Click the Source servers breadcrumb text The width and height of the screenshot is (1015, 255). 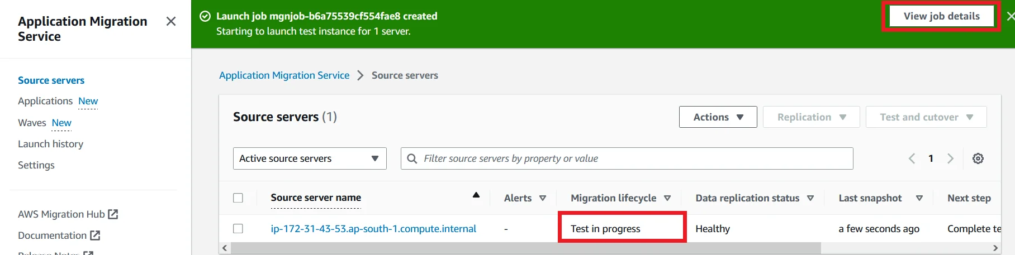(405, 75)
